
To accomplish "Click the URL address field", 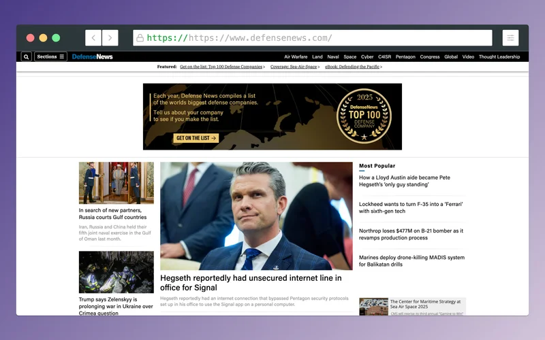I will 313,38.
